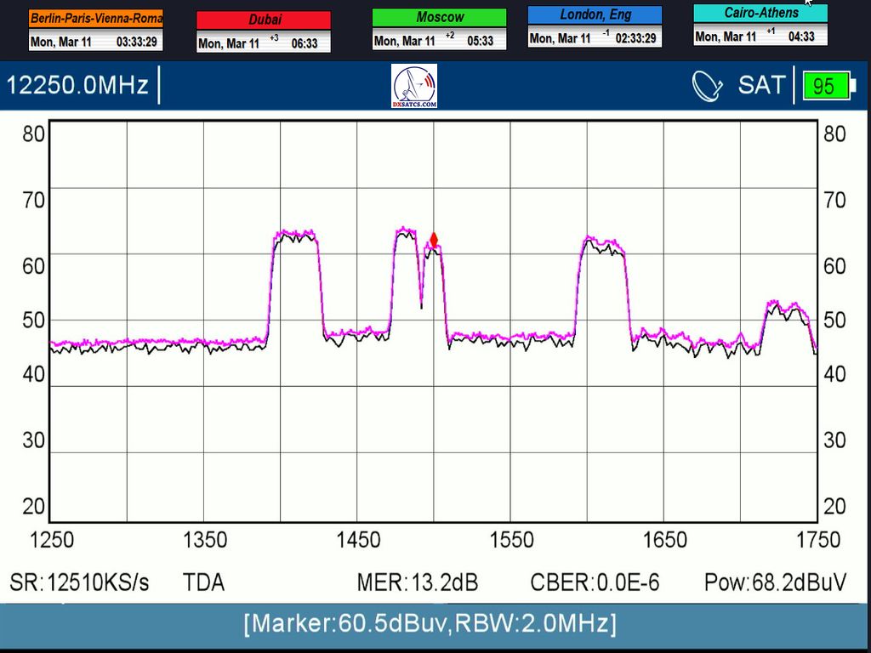Click the Dubai time display 06:33
The height and width of the screenshot is (653, 871).
tap(304, 43)
